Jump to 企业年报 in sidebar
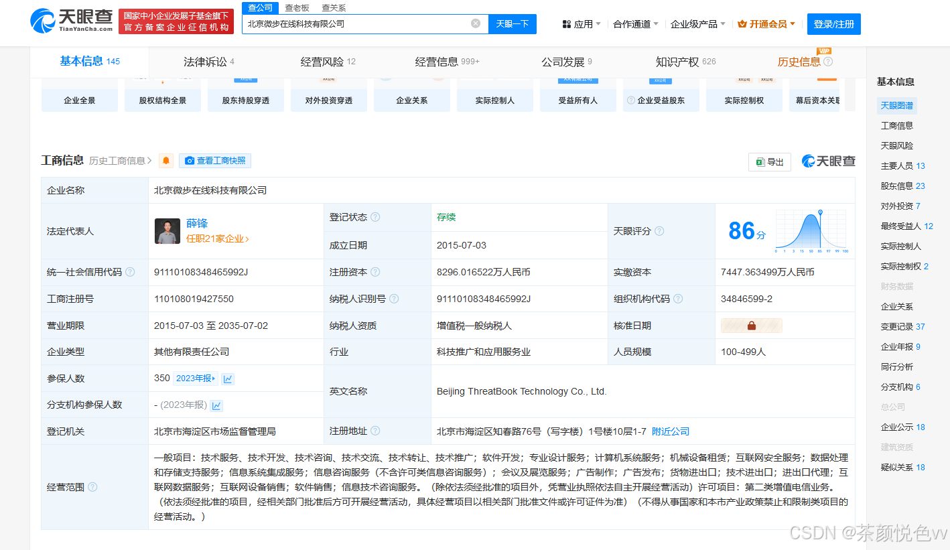Viewport: 950px width, 550px height. [900, 346]
